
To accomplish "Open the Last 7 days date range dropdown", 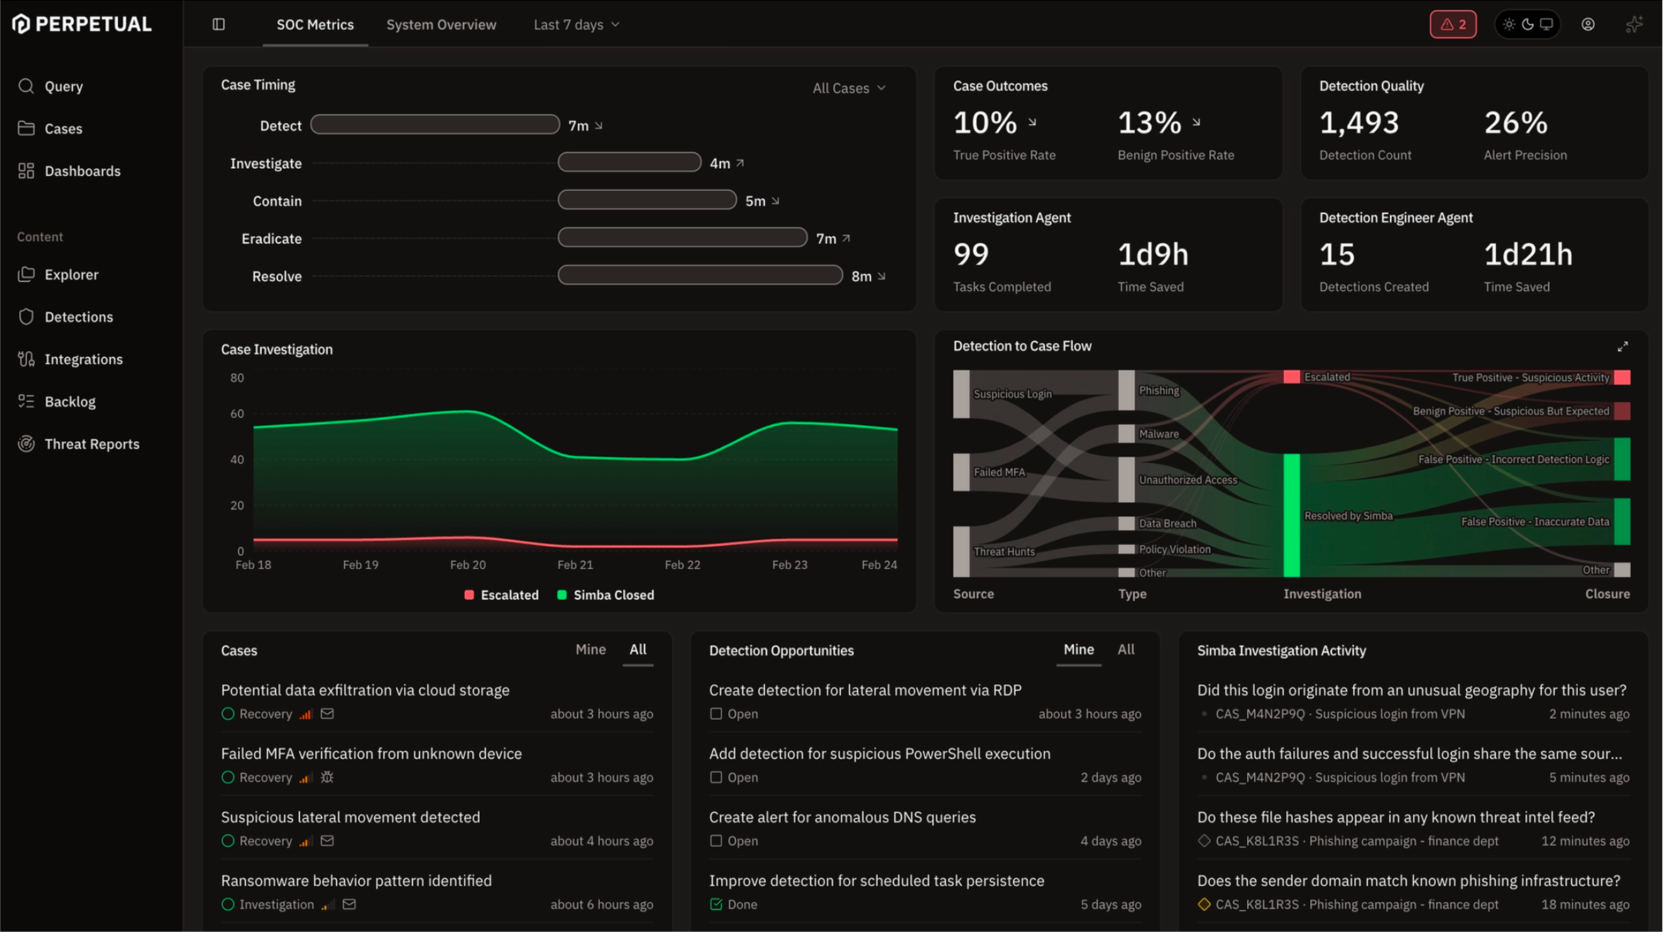I will 576,24.
